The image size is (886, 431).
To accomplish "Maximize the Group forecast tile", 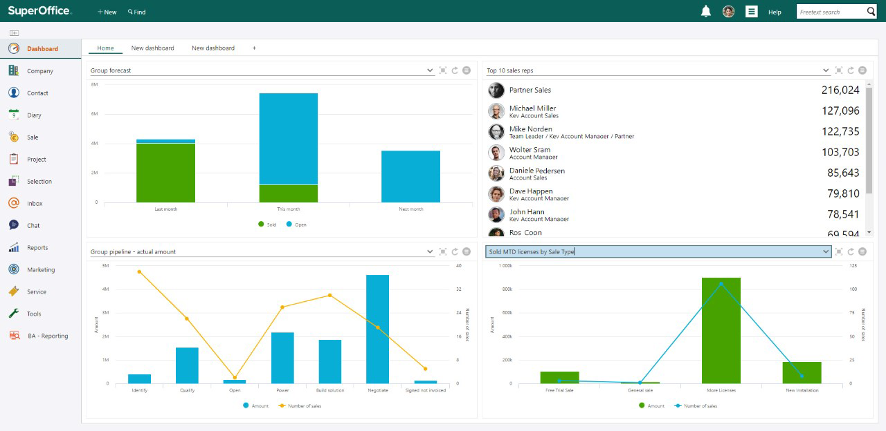I will (443, 70).
